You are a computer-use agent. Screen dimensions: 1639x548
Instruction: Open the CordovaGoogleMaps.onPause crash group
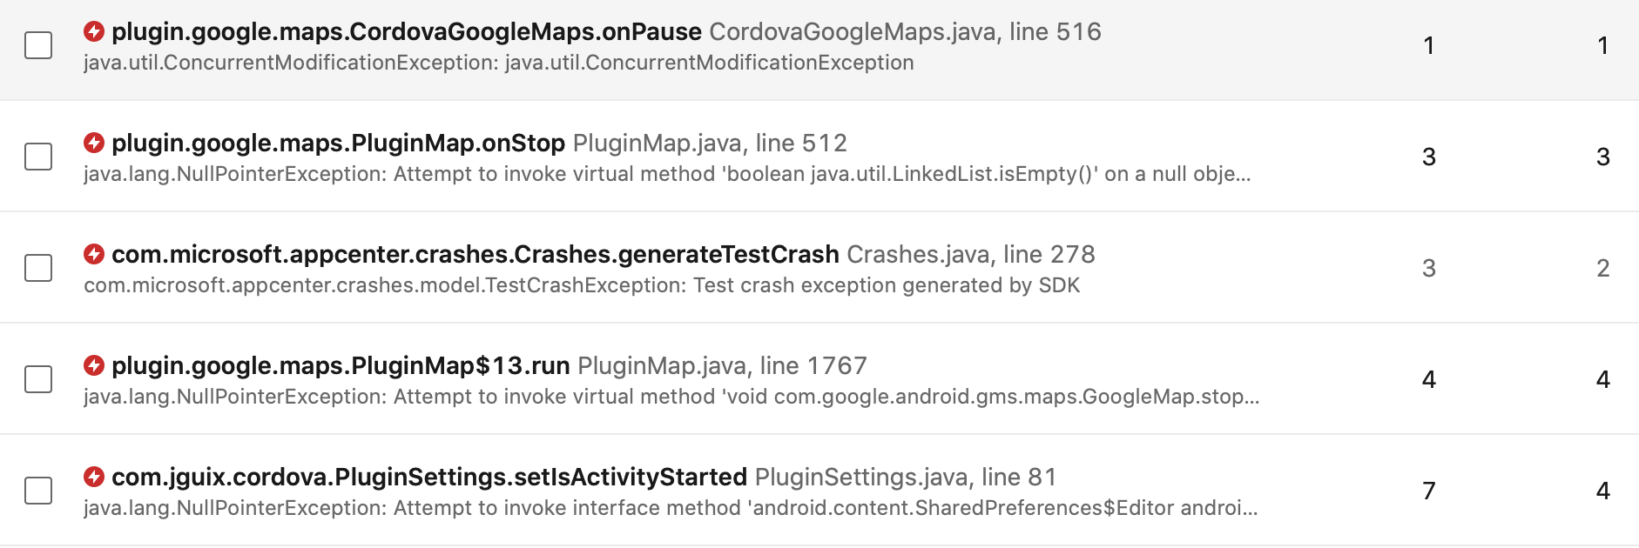pos(405,31)
